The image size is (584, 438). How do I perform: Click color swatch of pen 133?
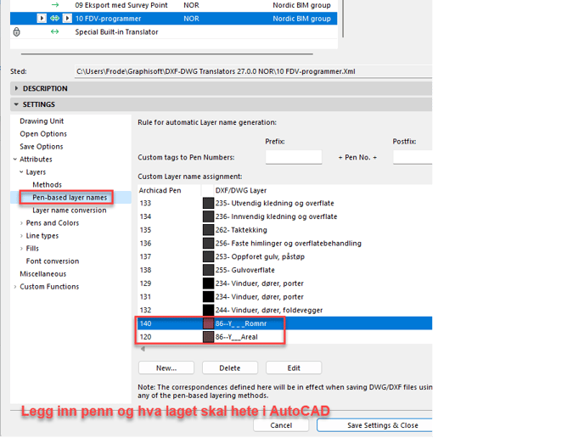tap(208, 203)
